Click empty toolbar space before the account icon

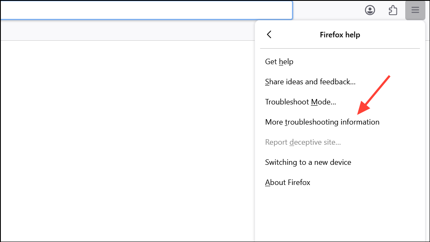pos(327,10)
